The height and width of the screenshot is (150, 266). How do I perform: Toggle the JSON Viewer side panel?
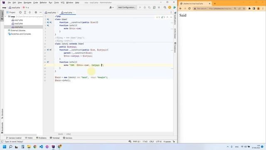click(175, 33)
